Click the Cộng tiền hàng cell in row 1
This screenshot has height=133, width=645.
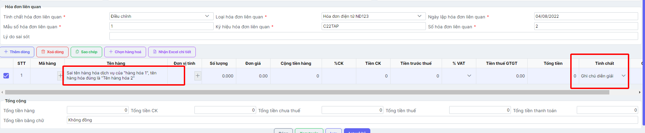point(296,76)
